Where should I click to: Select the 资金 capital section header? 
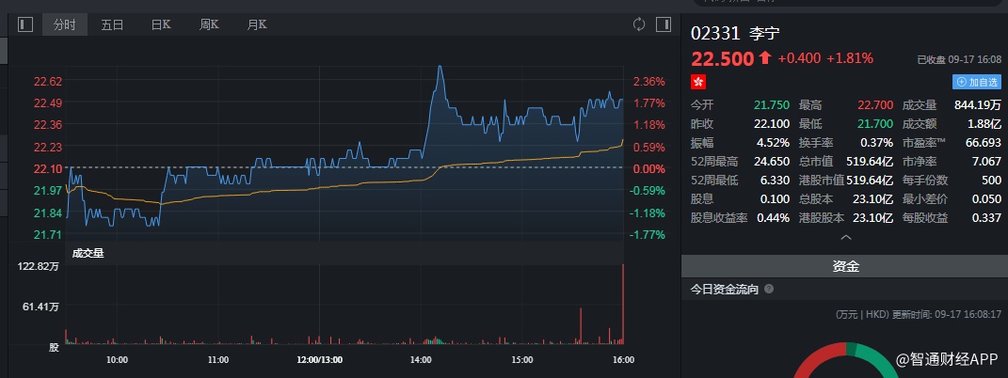click(844, 267)
